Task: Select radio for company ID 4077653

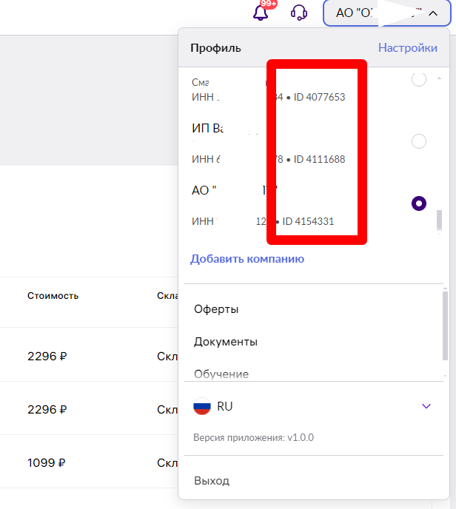Action: click(x=419, y=79)
